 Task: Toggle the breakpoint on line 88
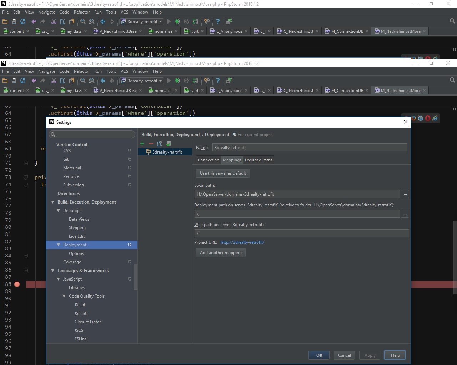pos(17,284)
